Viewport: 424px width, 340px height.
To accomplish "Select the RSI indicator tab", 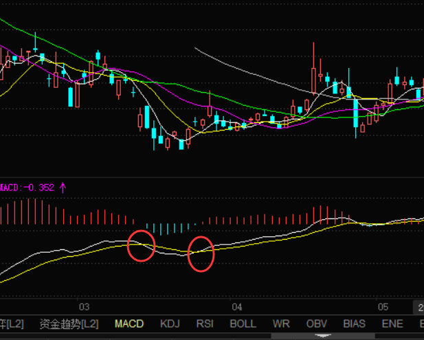I will click(205, 324).
